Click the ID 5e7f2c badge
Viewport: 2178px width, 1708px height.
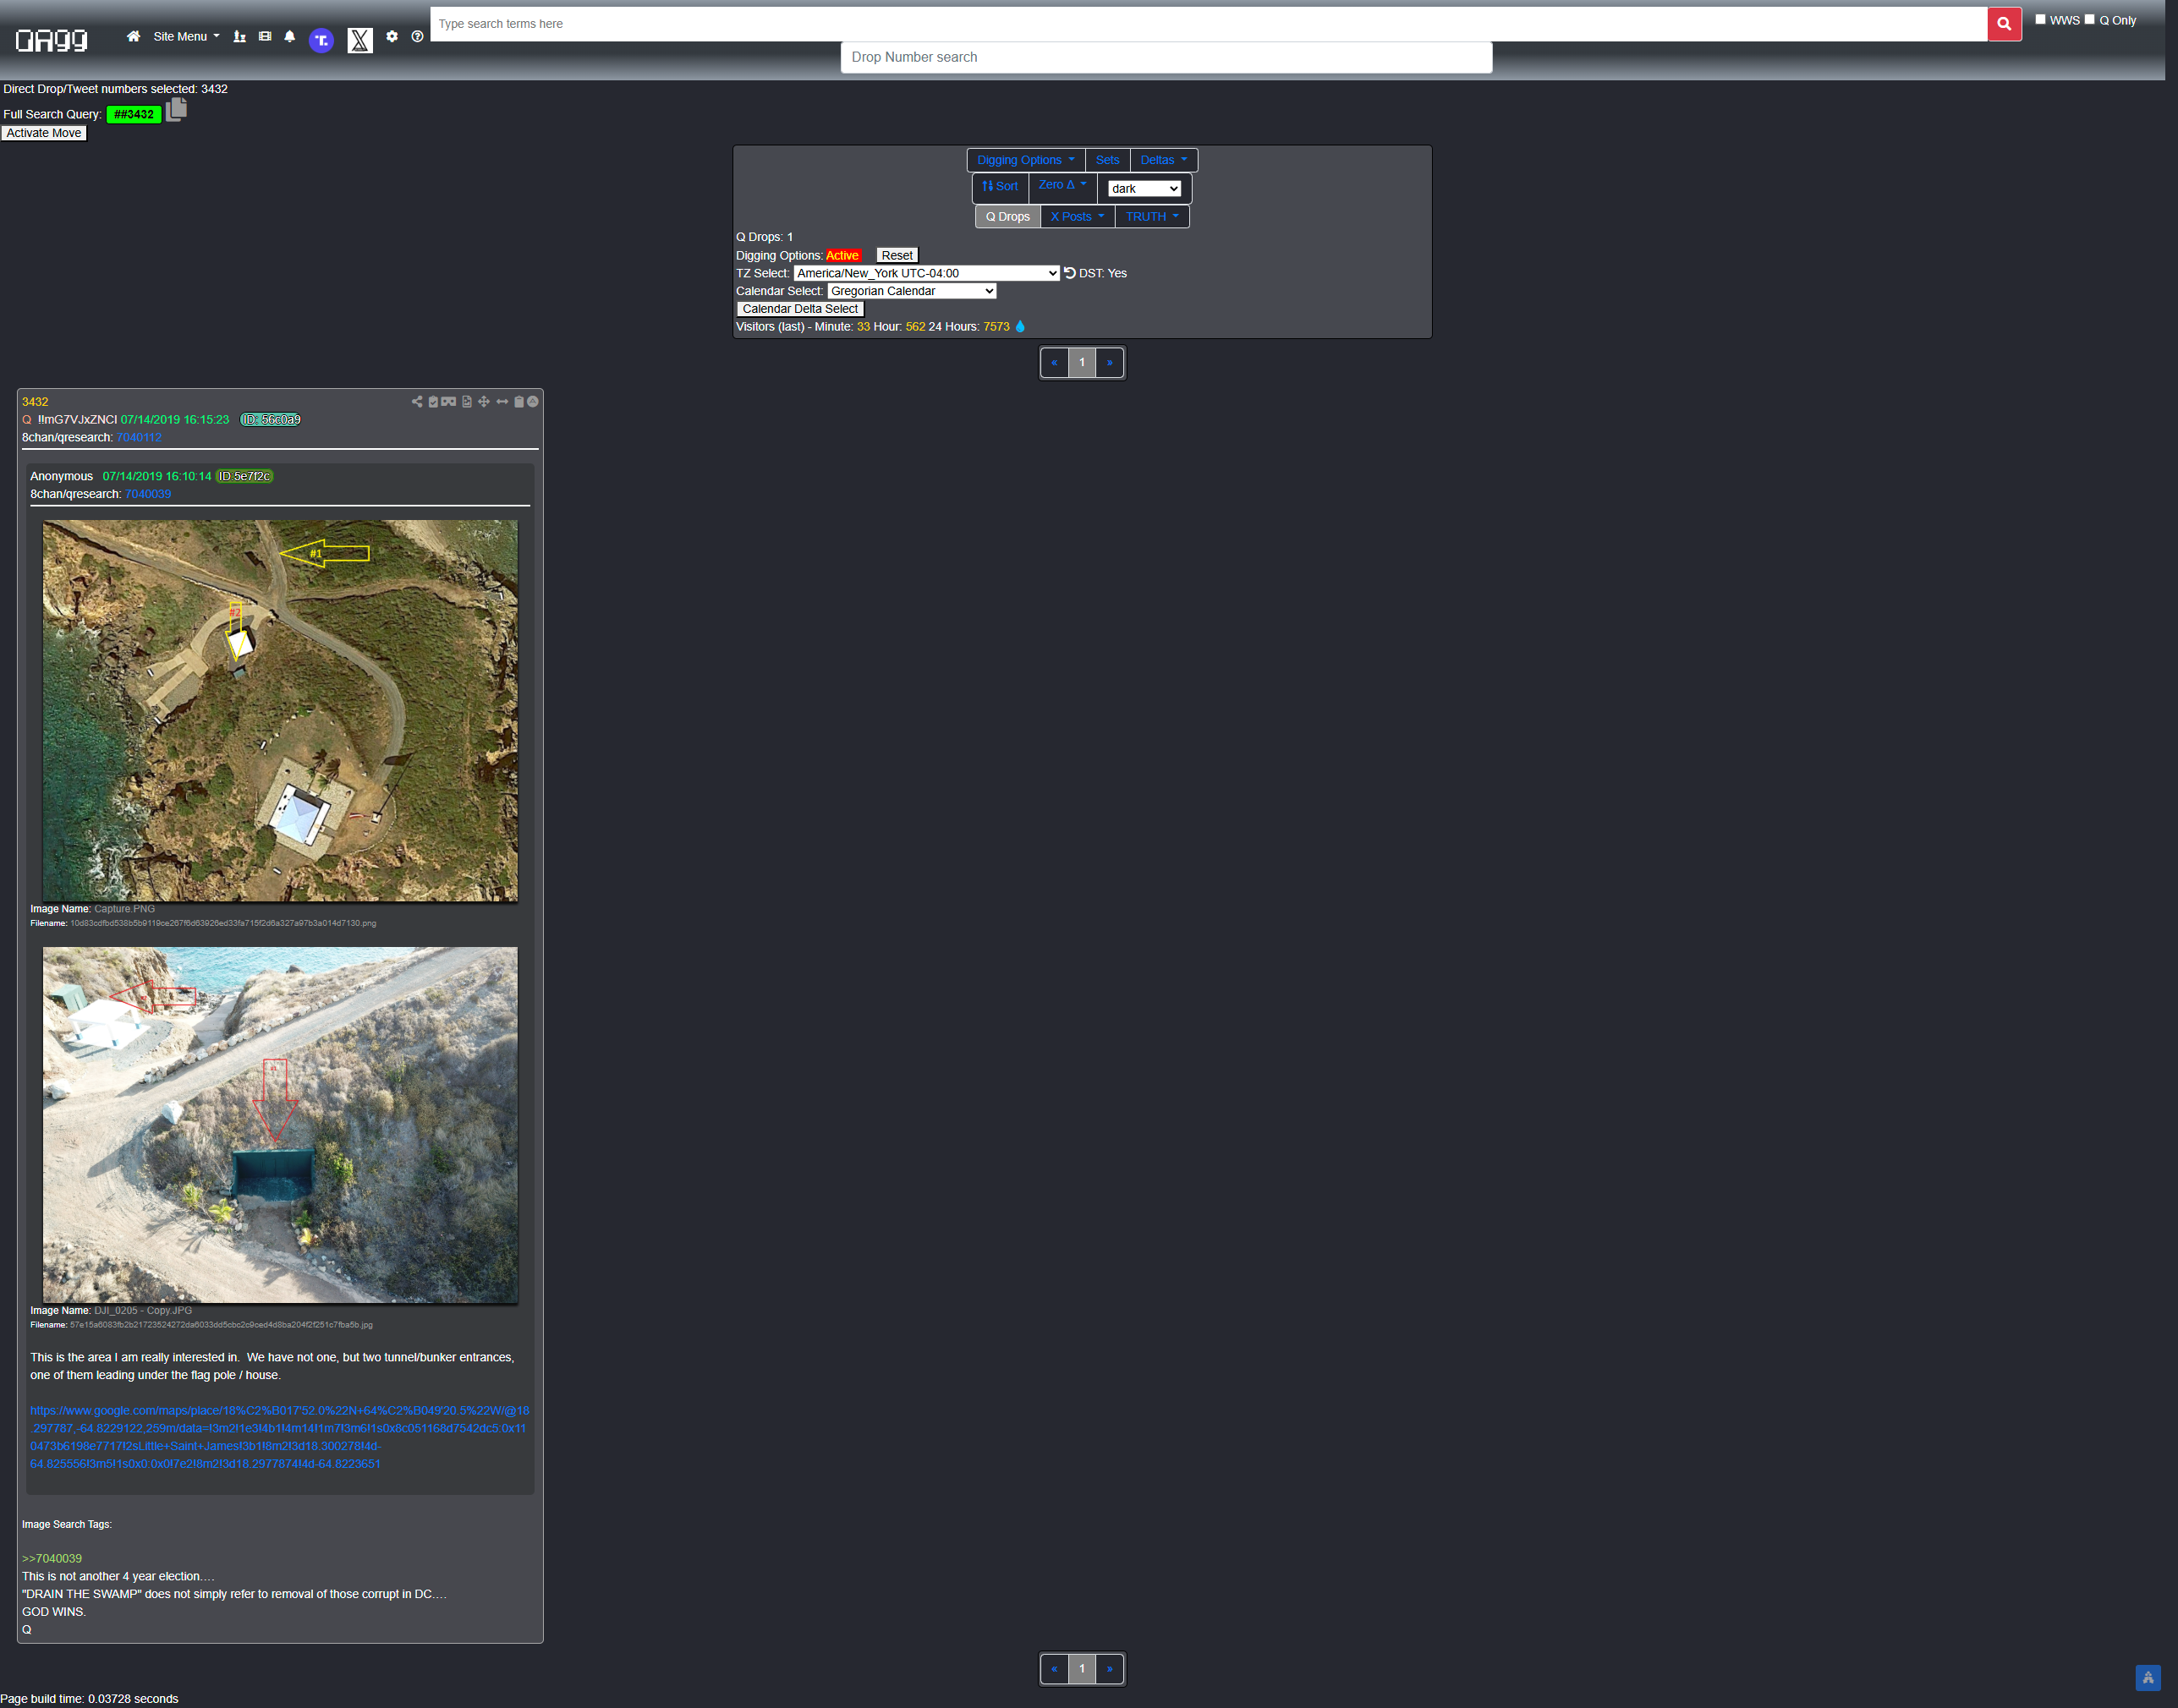245,476
